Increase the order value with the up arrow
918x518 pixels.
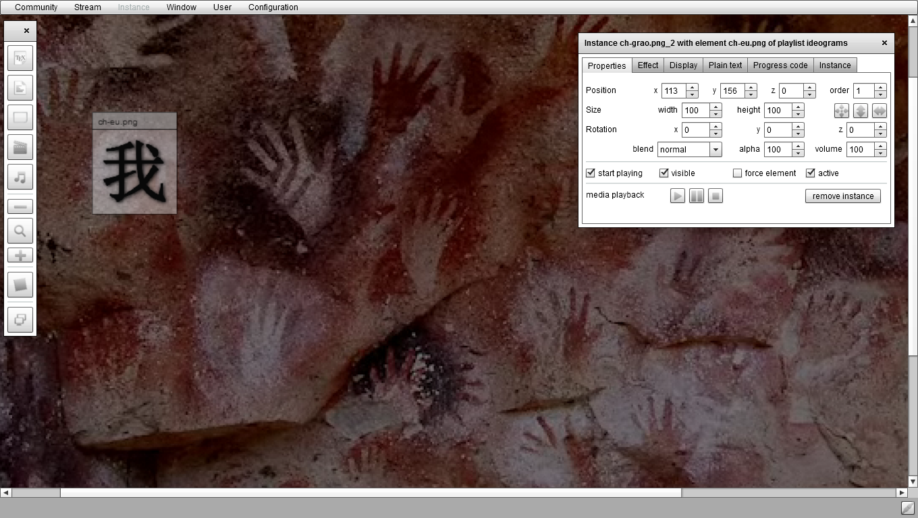880,87
